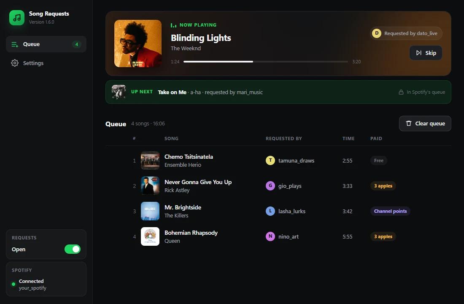Click the G avatar for gio_plays

tap(270, 186)
